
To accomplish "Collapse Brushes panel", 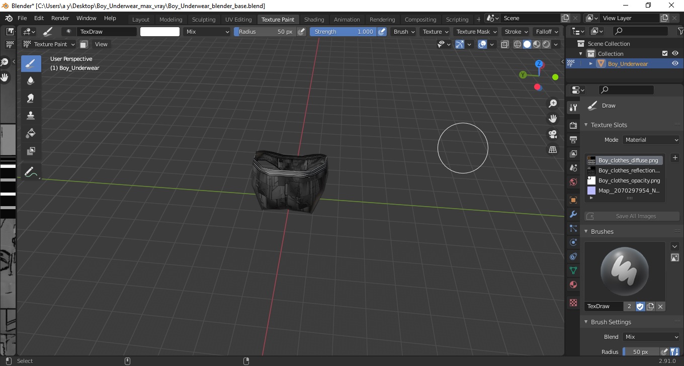I will pos(586,231).
